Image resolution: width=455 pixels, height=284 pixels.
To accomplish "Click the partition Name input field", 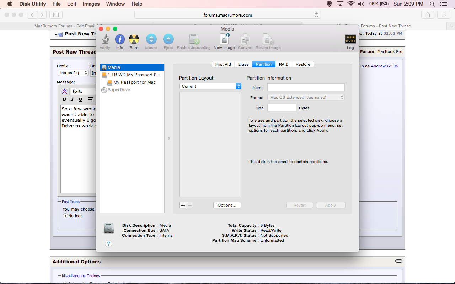I will click(306, 87).
